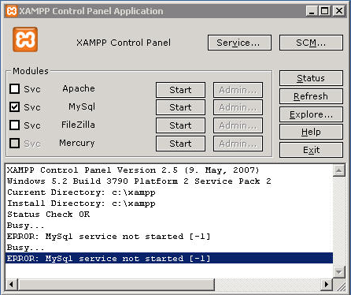Screen dimensions: 351x295
Task: Uncheck the MySql Svc checkbox
Action: [14, 107]
